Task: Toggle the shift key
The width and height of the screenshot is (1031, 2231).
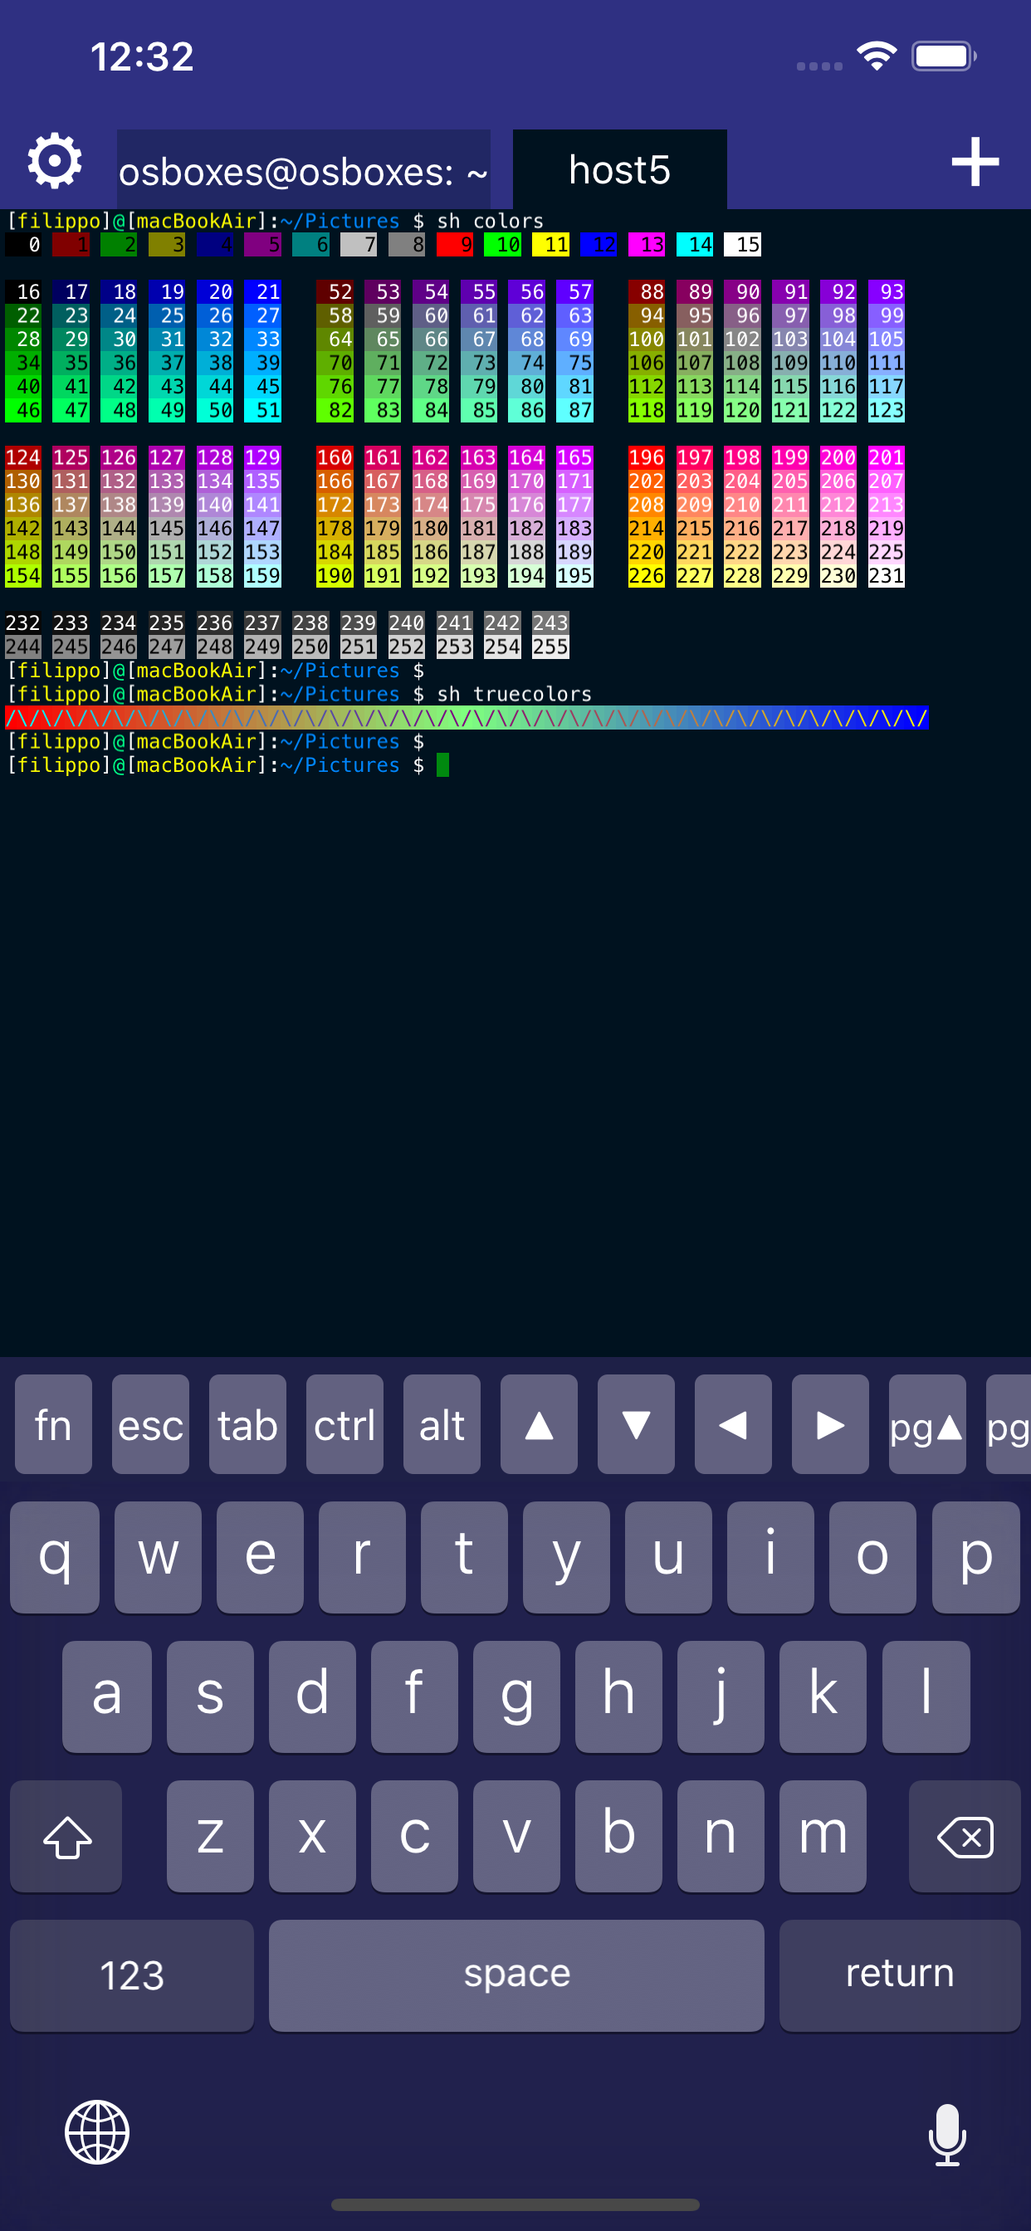Action: pos(66,1836)
